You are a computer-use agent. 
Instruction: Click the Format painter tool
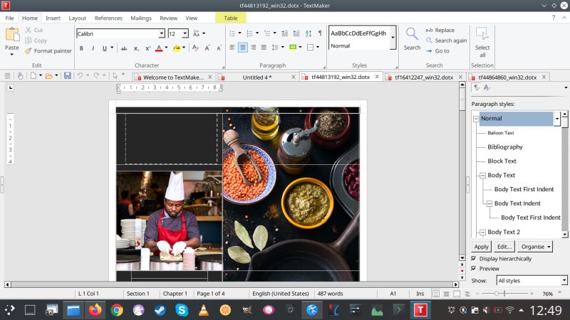tap(48, 51)
